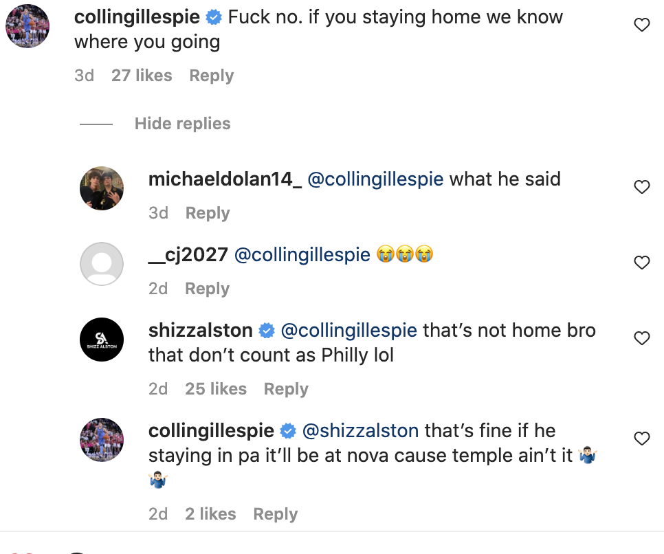
Task: Heart shizzalston's reply about Philly
Action: 641,338
